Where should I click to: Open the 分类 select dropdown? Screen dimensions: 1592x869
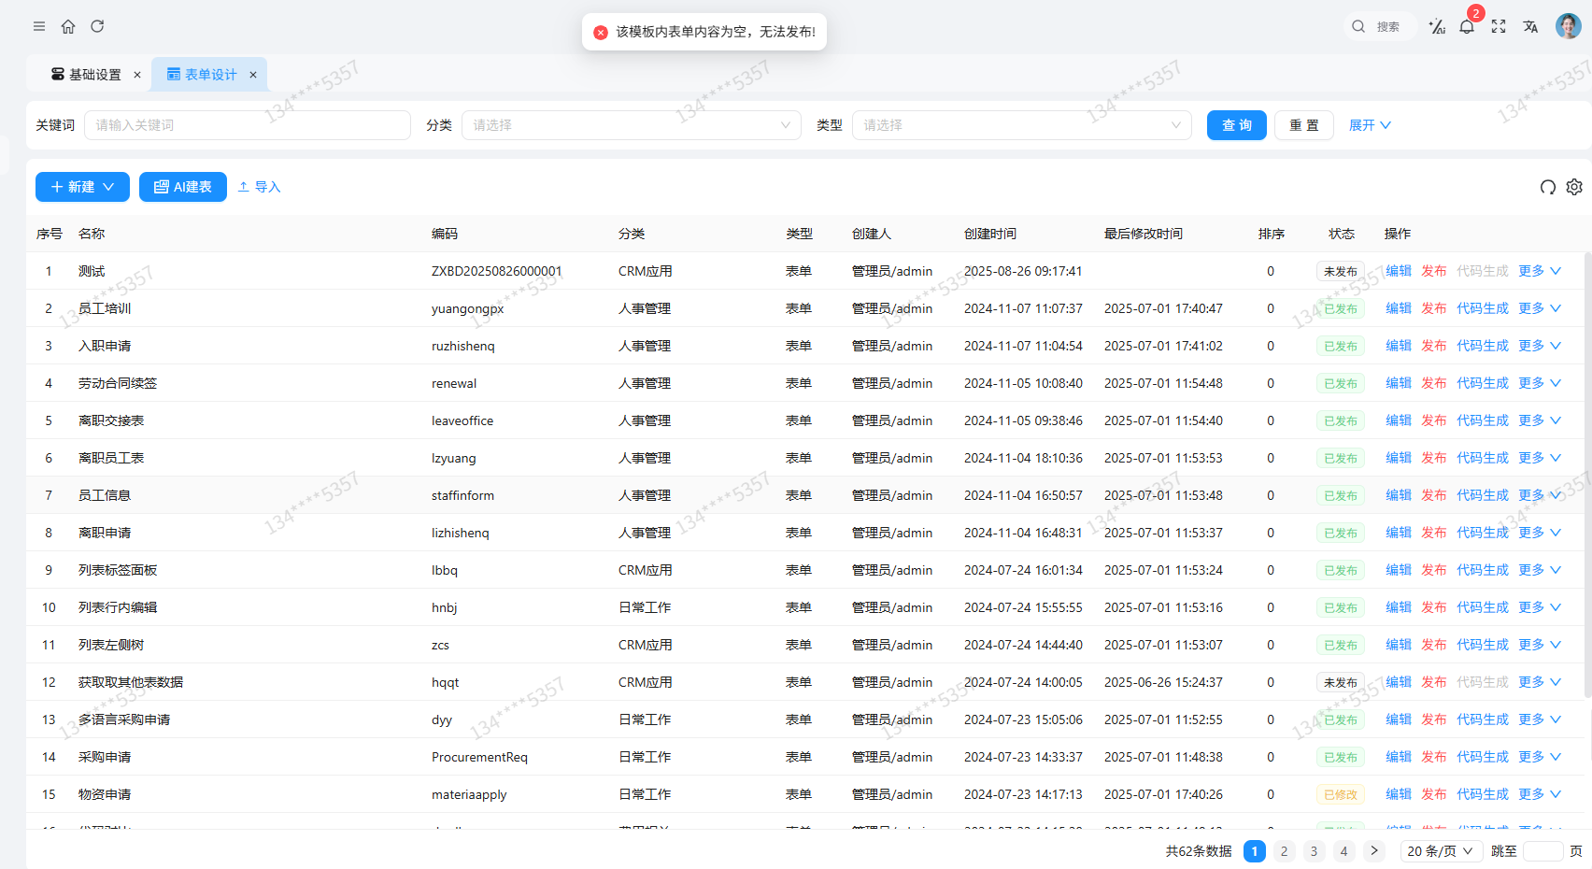[631, 125]
